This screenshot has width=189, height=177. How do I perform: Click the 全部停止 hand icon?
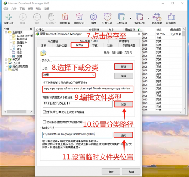[51, 17]
